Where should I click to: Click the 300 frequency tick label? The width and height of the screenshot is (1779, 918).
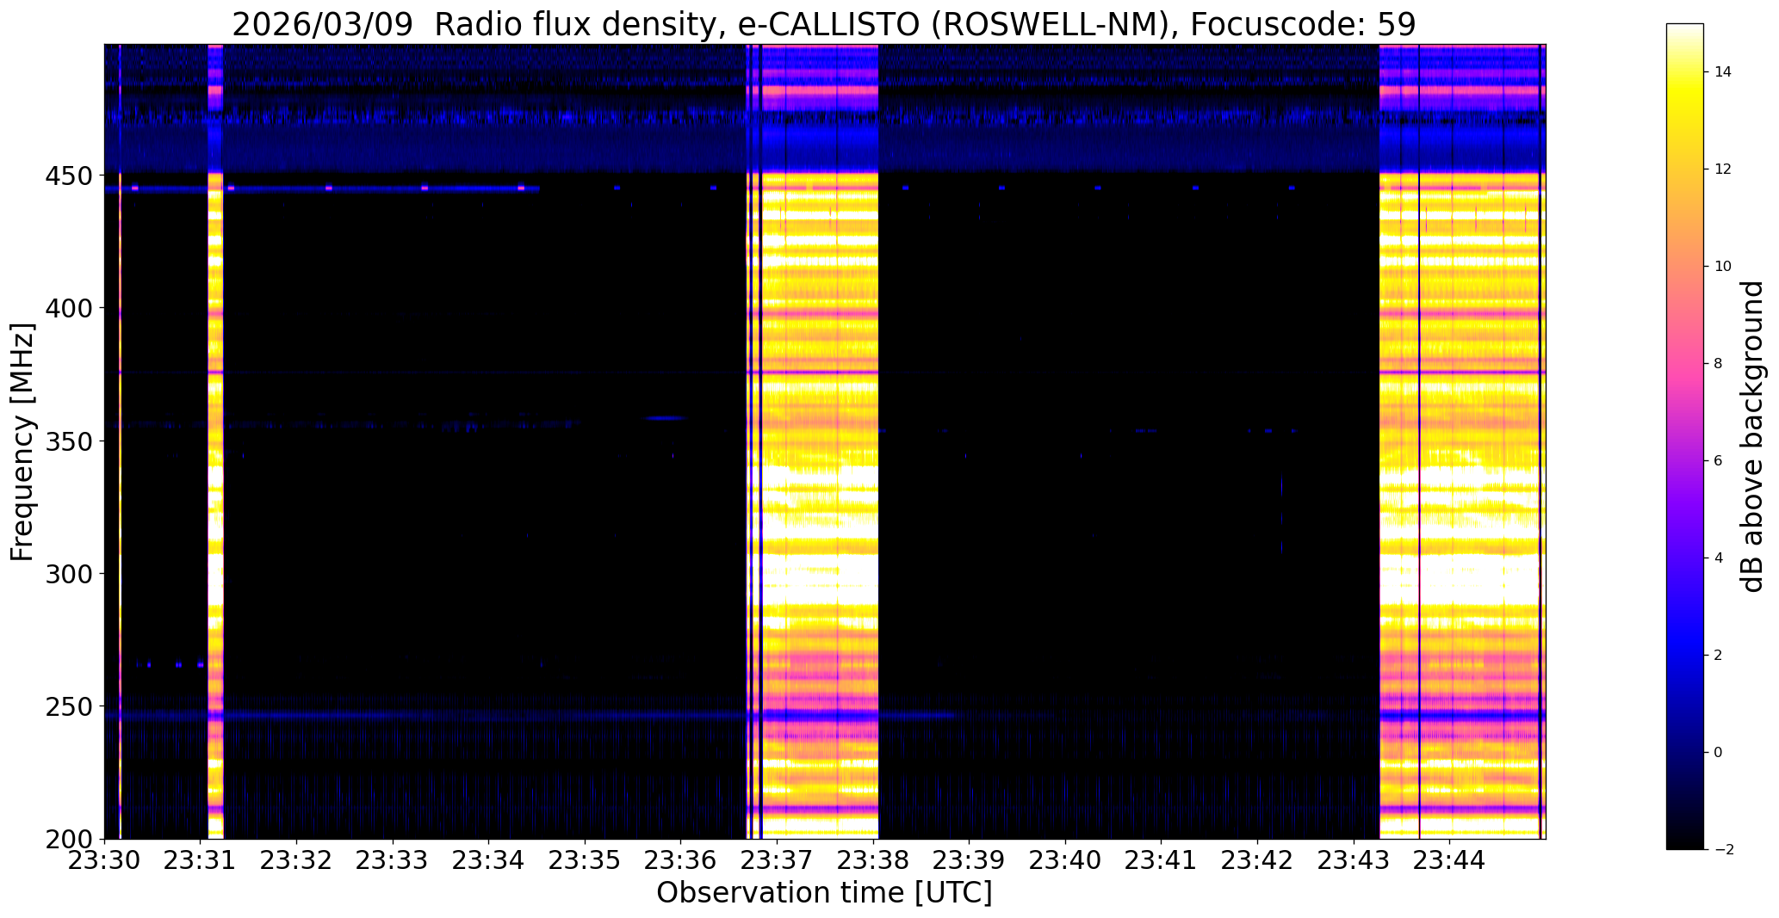click(69, 573)
